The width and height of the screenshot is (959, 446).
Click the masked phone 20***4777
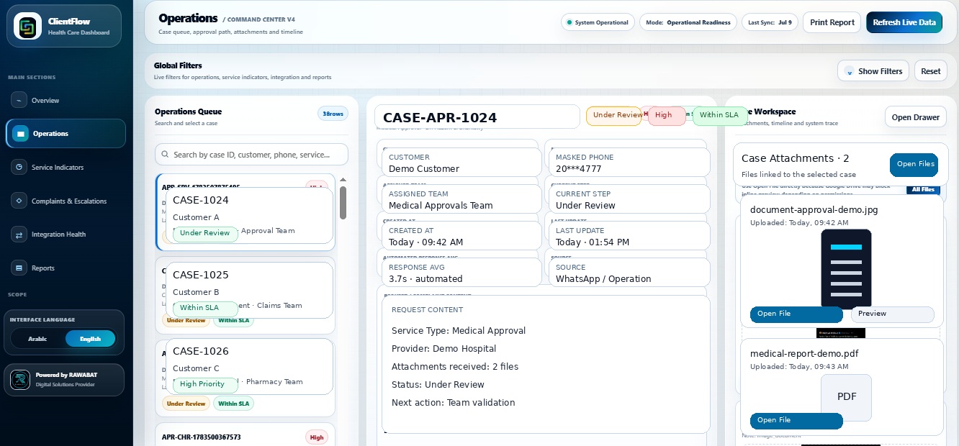point(578,169)
